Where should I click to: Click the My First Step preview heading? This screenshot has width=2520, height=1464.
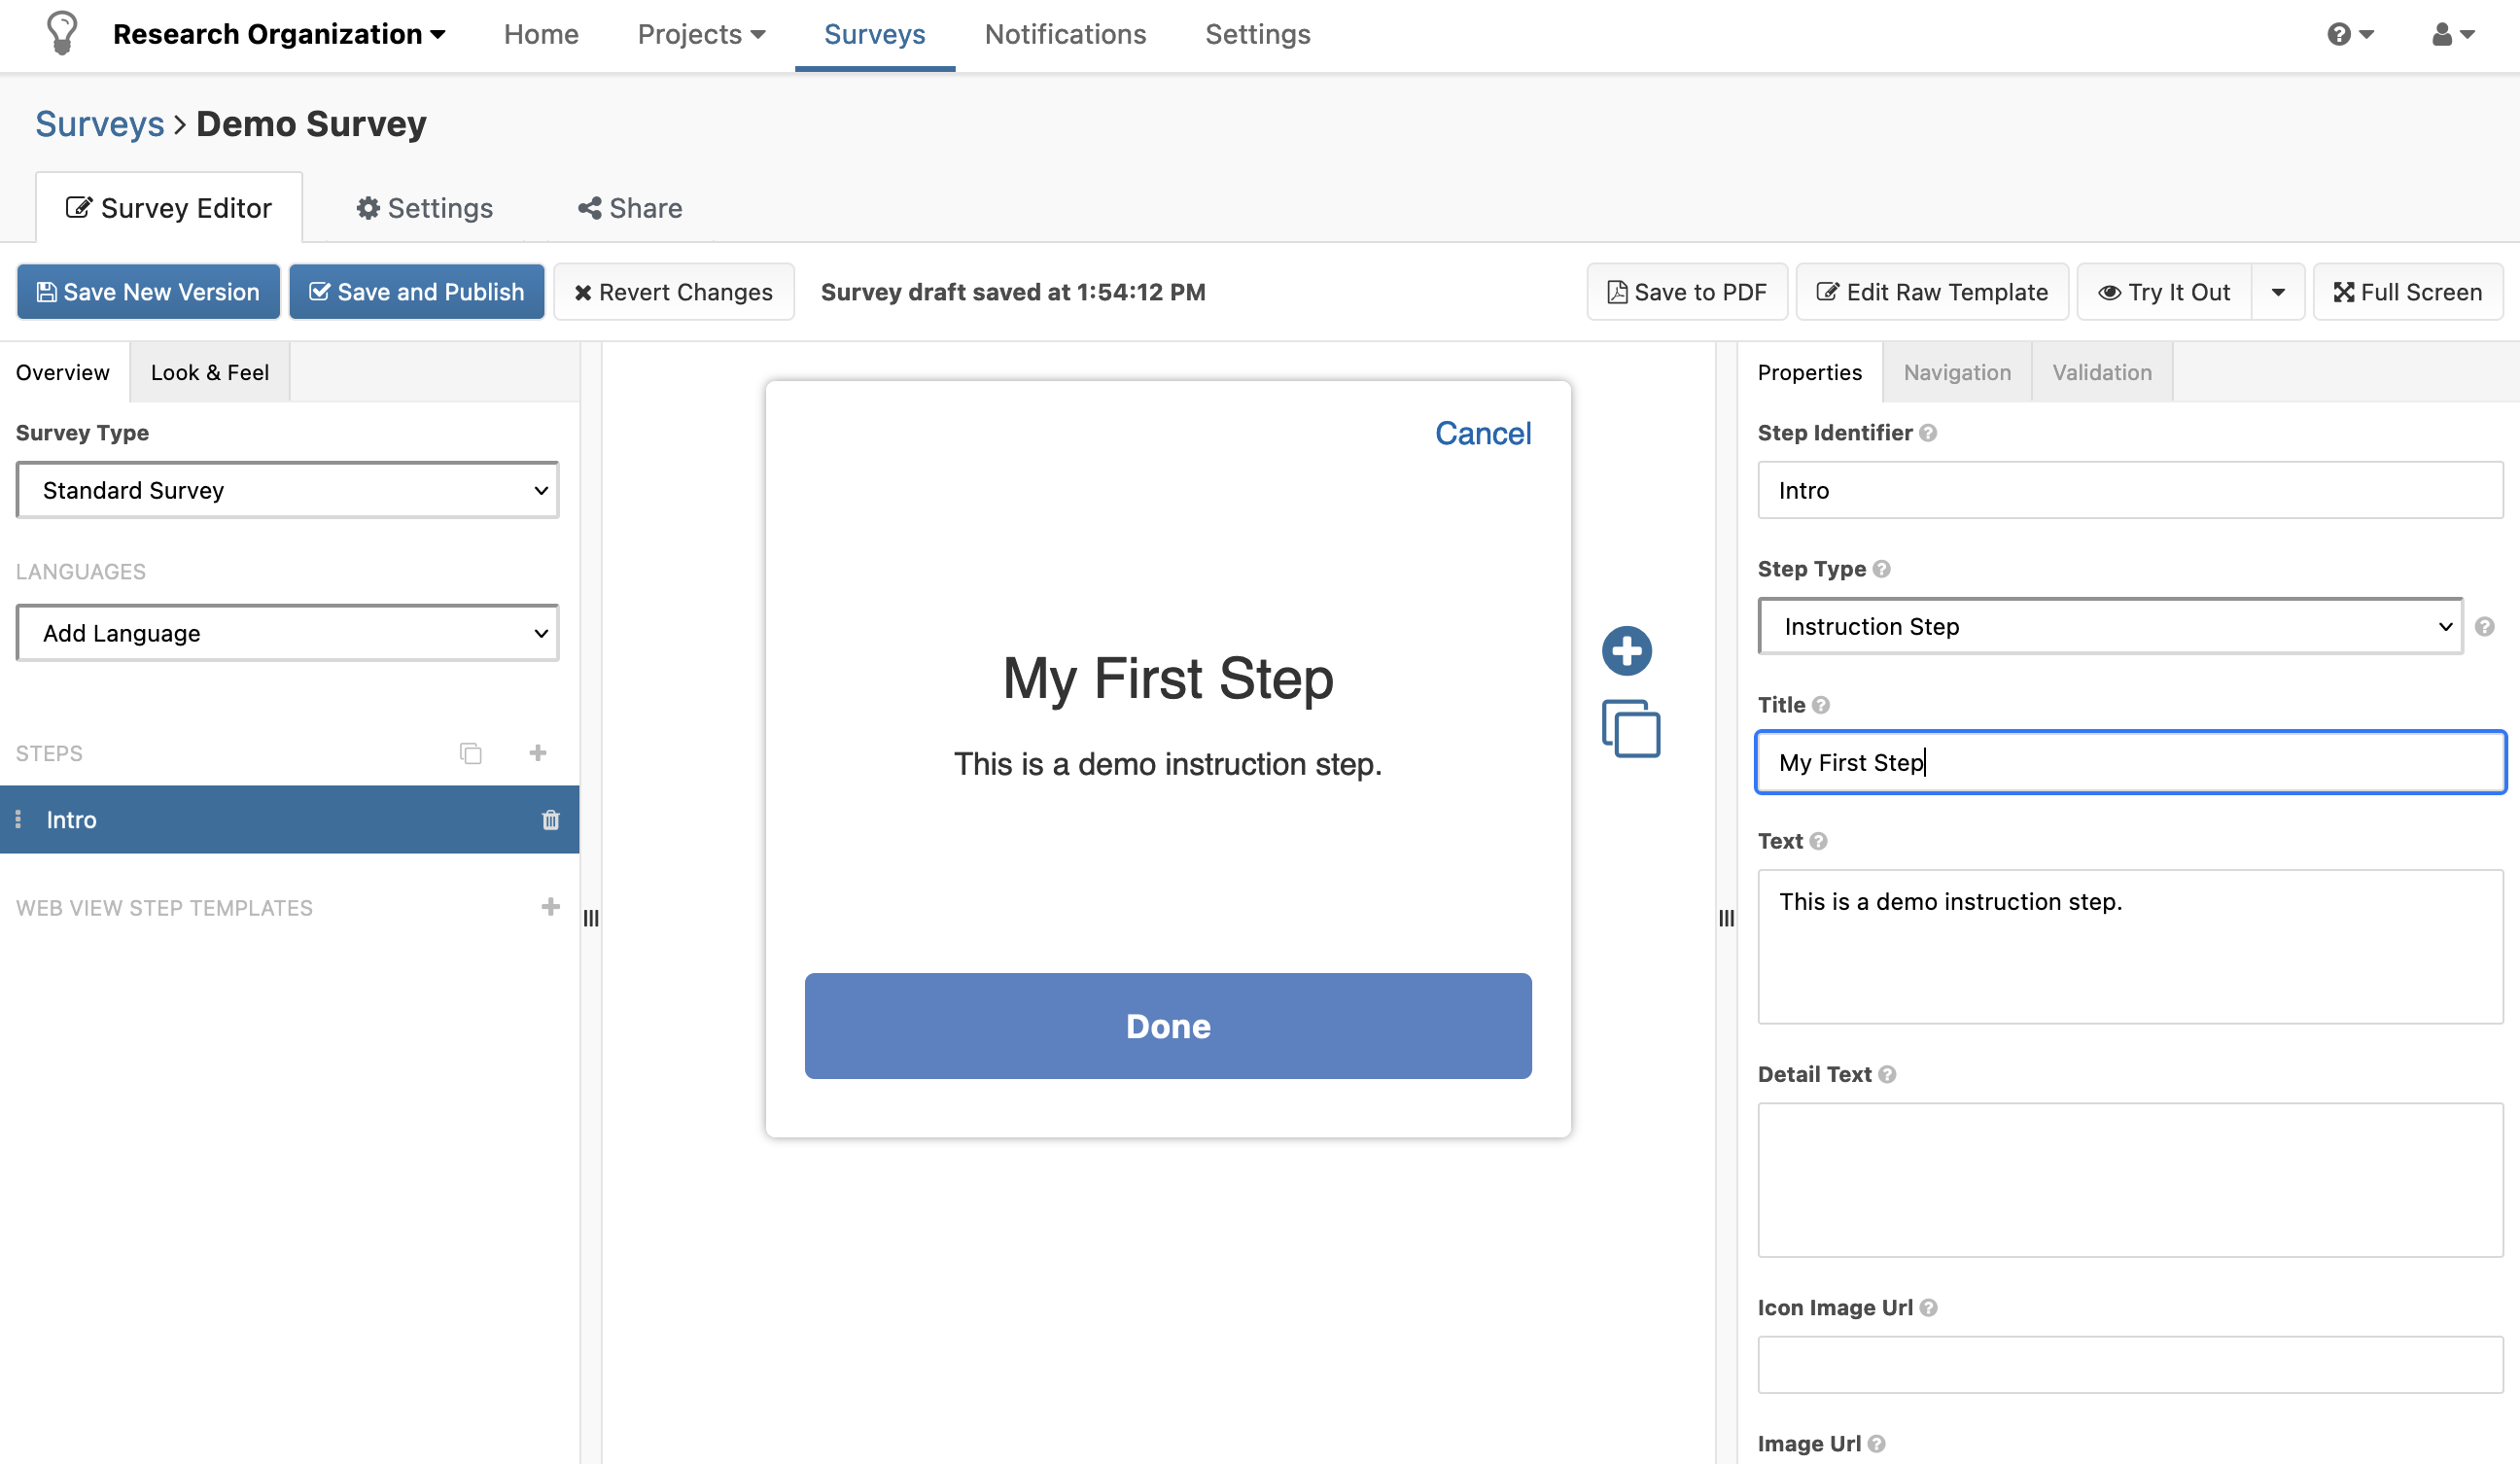tap(1167, 678)
